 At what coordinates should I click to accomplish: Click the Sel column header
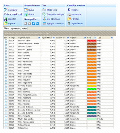point(6,38)
